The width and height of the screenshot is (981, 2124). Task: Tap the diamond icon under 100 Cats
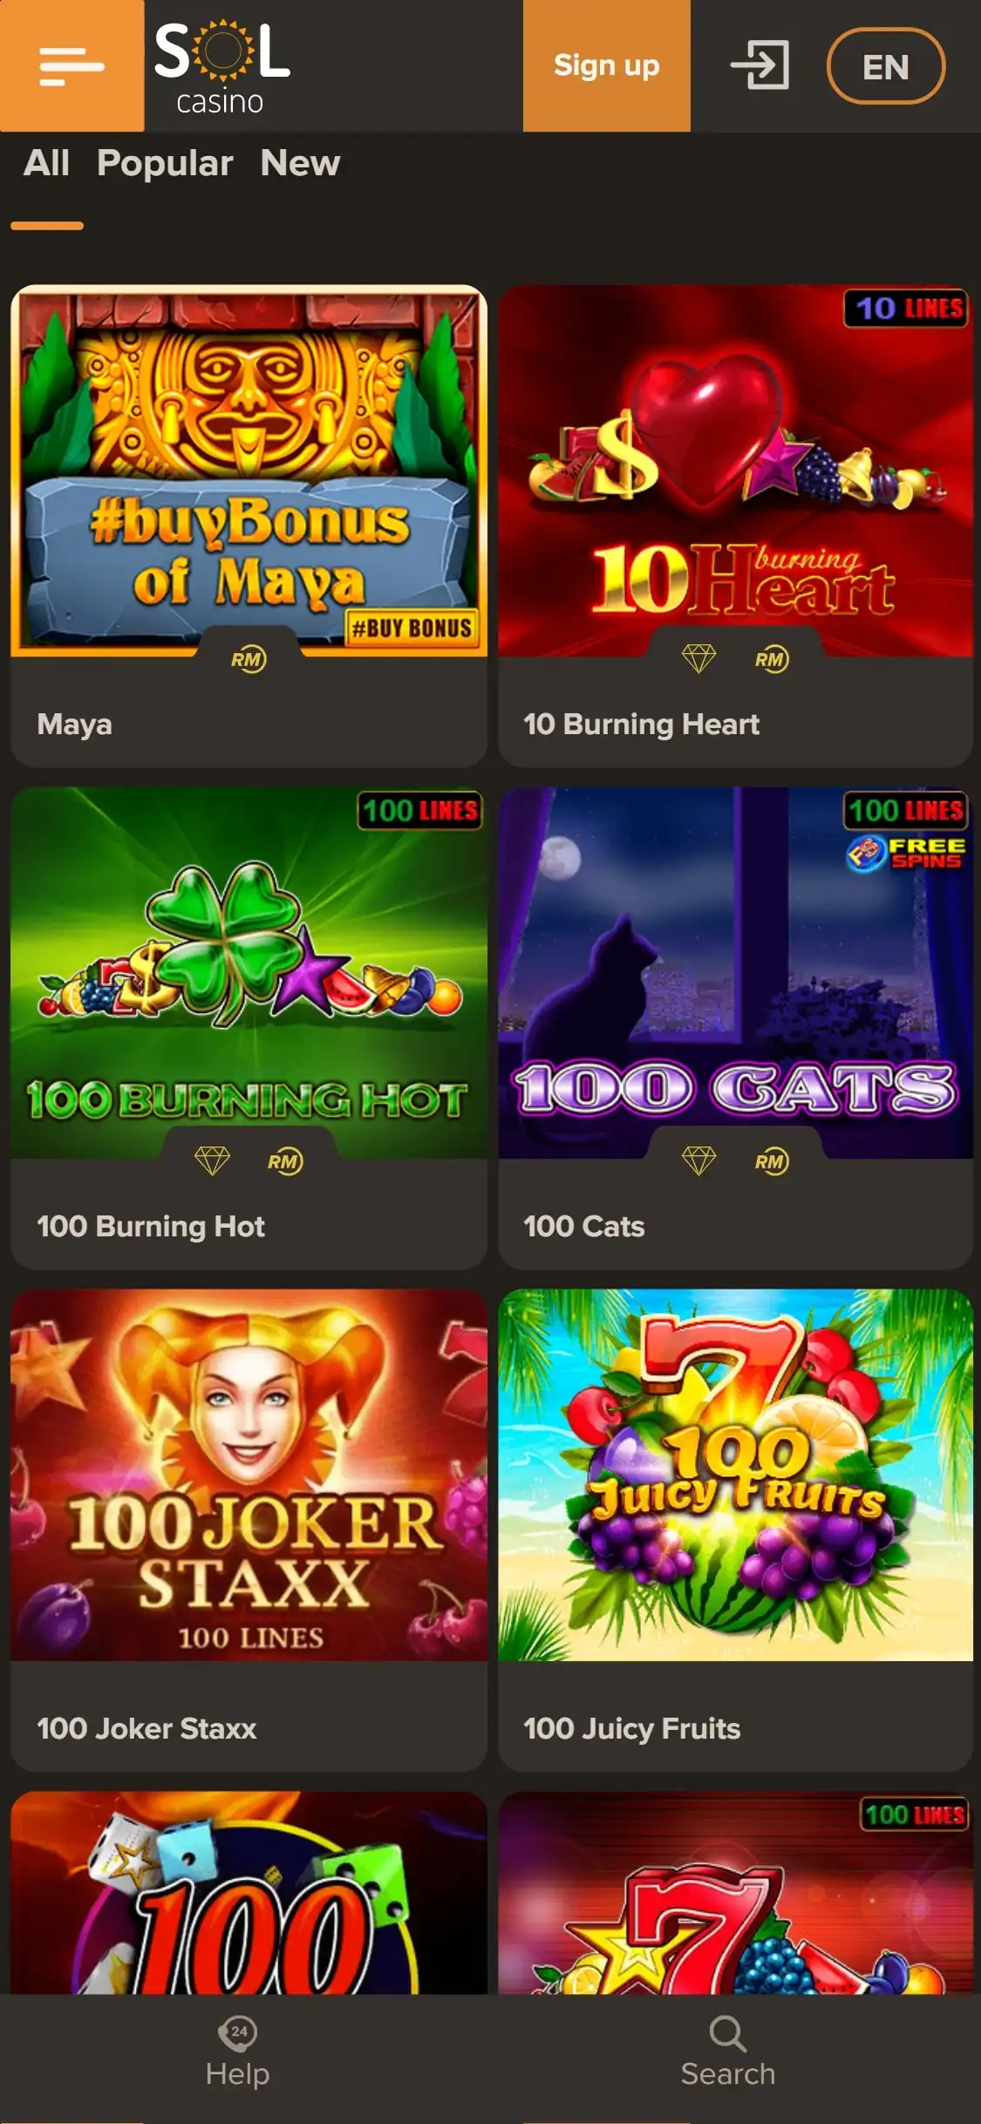click(698, 1161)
